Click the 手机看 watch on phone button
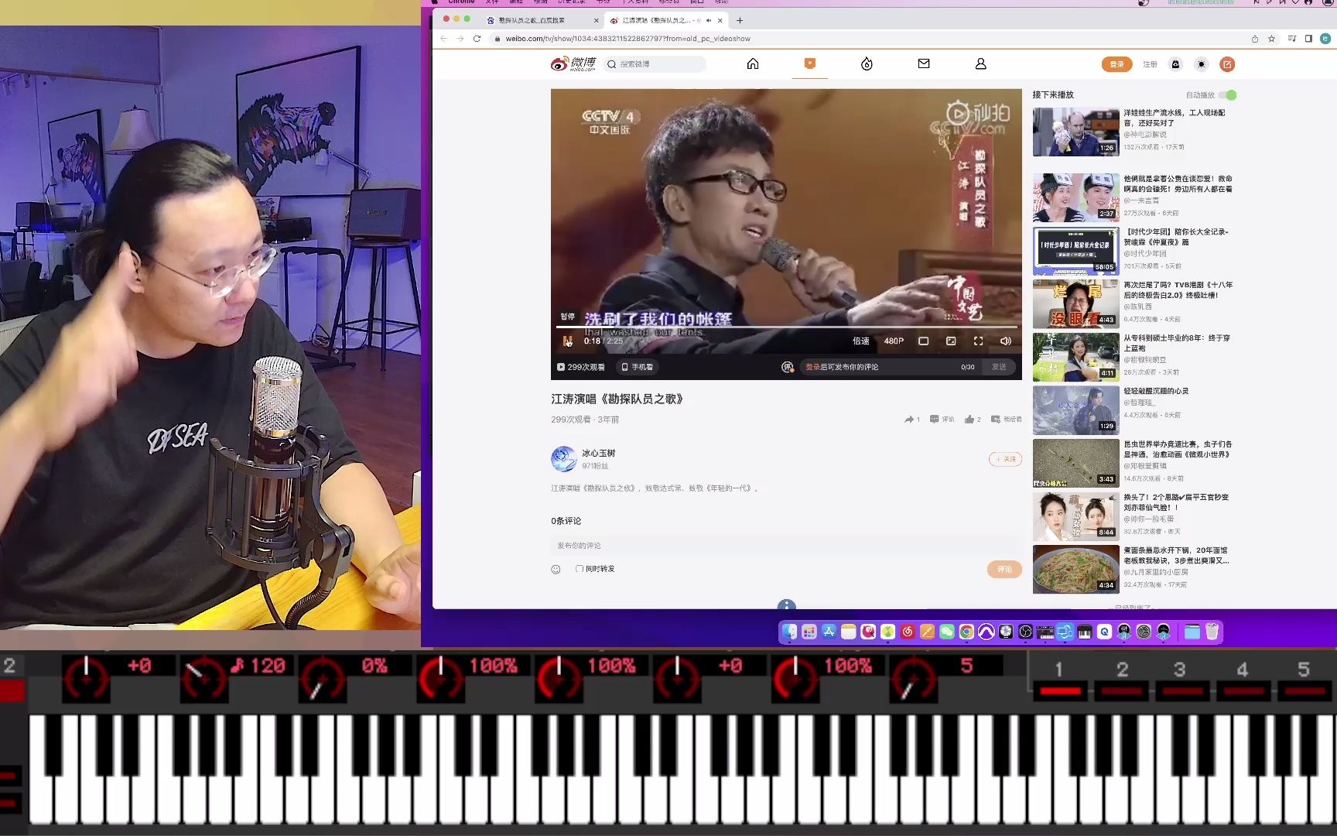1337x836 pixels. [x=638, y=367]
